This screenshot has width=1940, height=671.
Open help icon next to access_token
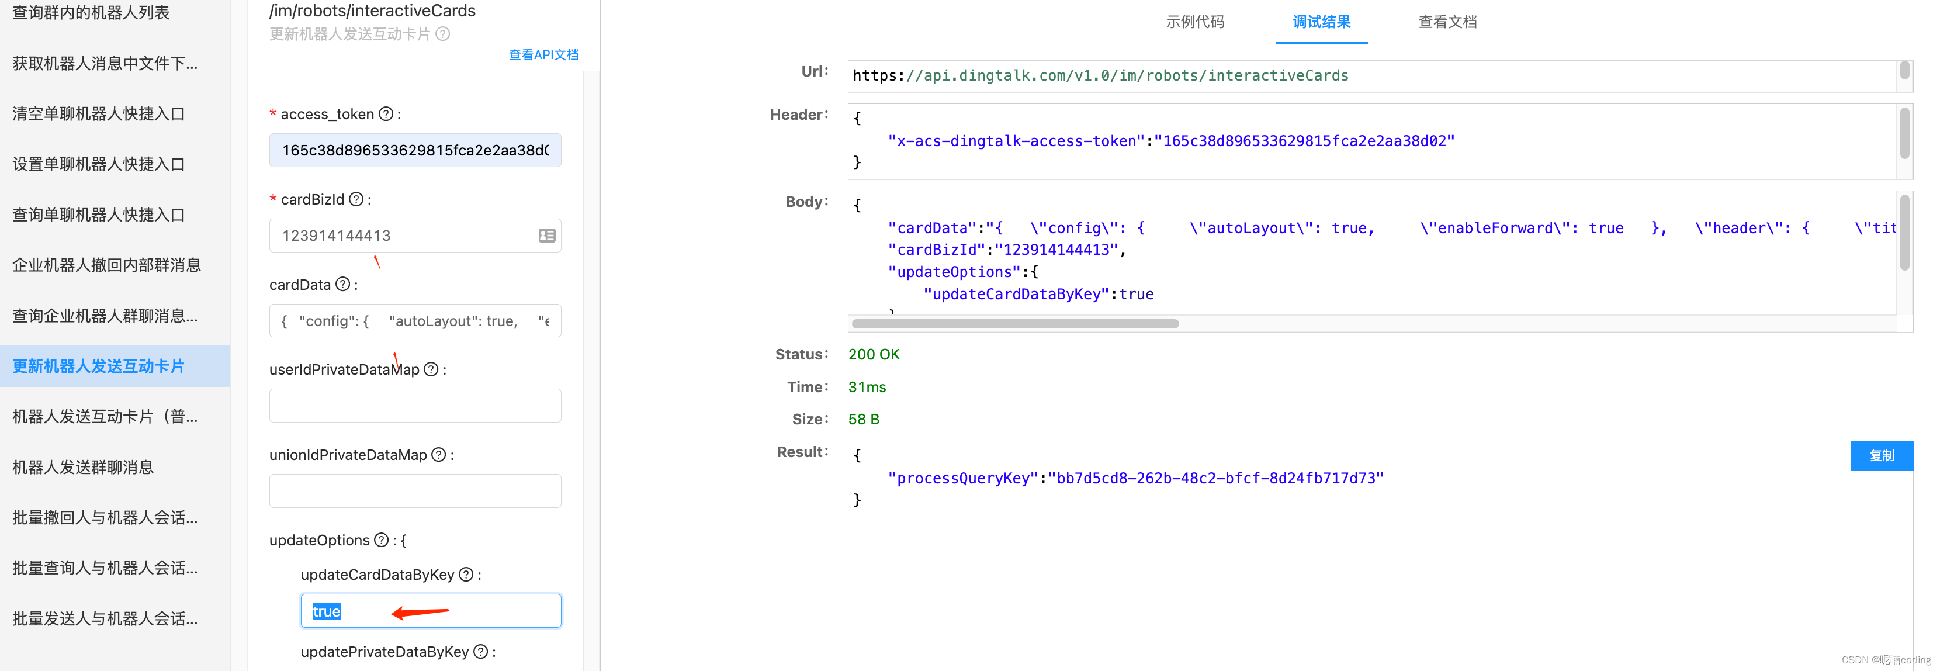point(386,114)
